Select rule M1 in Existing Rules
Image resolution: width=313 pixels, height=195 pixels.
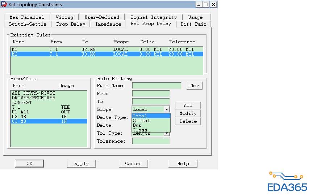click(107, 49)
